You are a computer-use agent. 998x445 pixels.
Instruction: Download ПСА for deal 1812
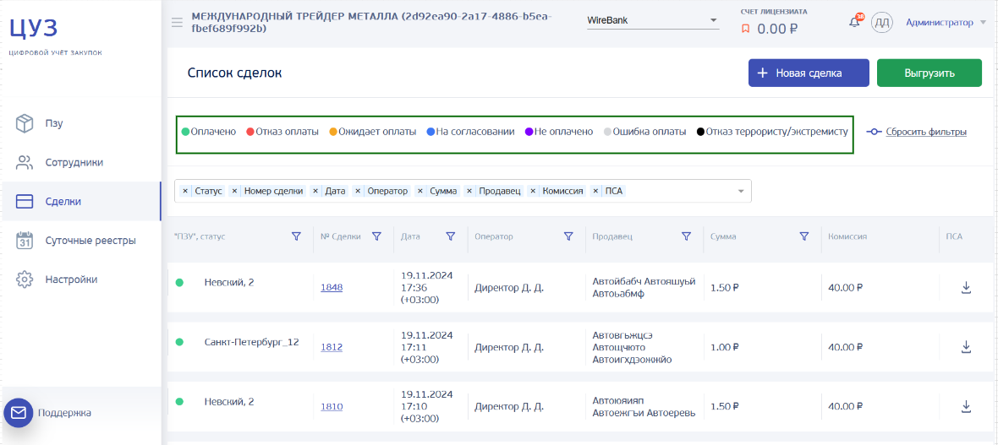click(966, 347)
